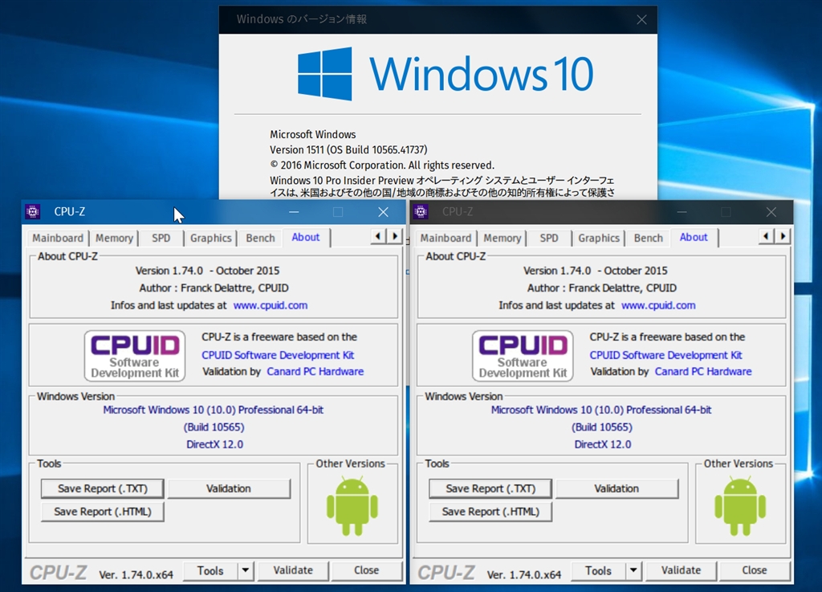
Task: Open www.cpuid.com link in right CPU-Z window
Action: pos(658,305)
